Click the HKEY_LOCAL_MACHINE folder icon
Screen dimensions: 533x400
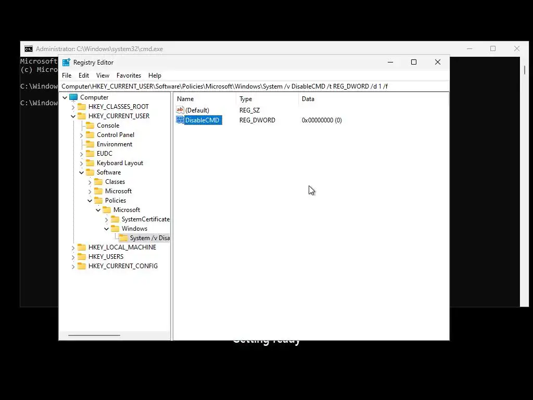pyautogui.click(x=82, y=247)
